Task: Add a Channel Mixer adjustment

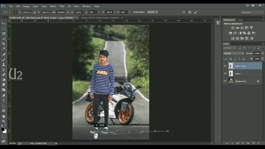Action: 249,33
